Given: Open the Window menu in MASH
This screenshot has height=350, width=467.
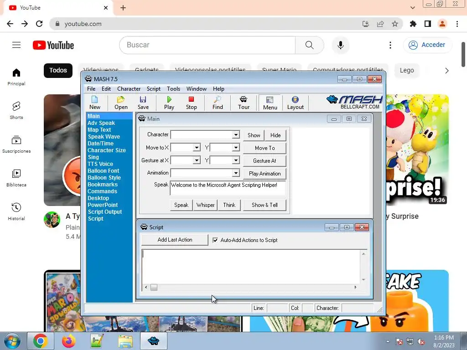Looking at the screenshot, I should click(196, 89).
